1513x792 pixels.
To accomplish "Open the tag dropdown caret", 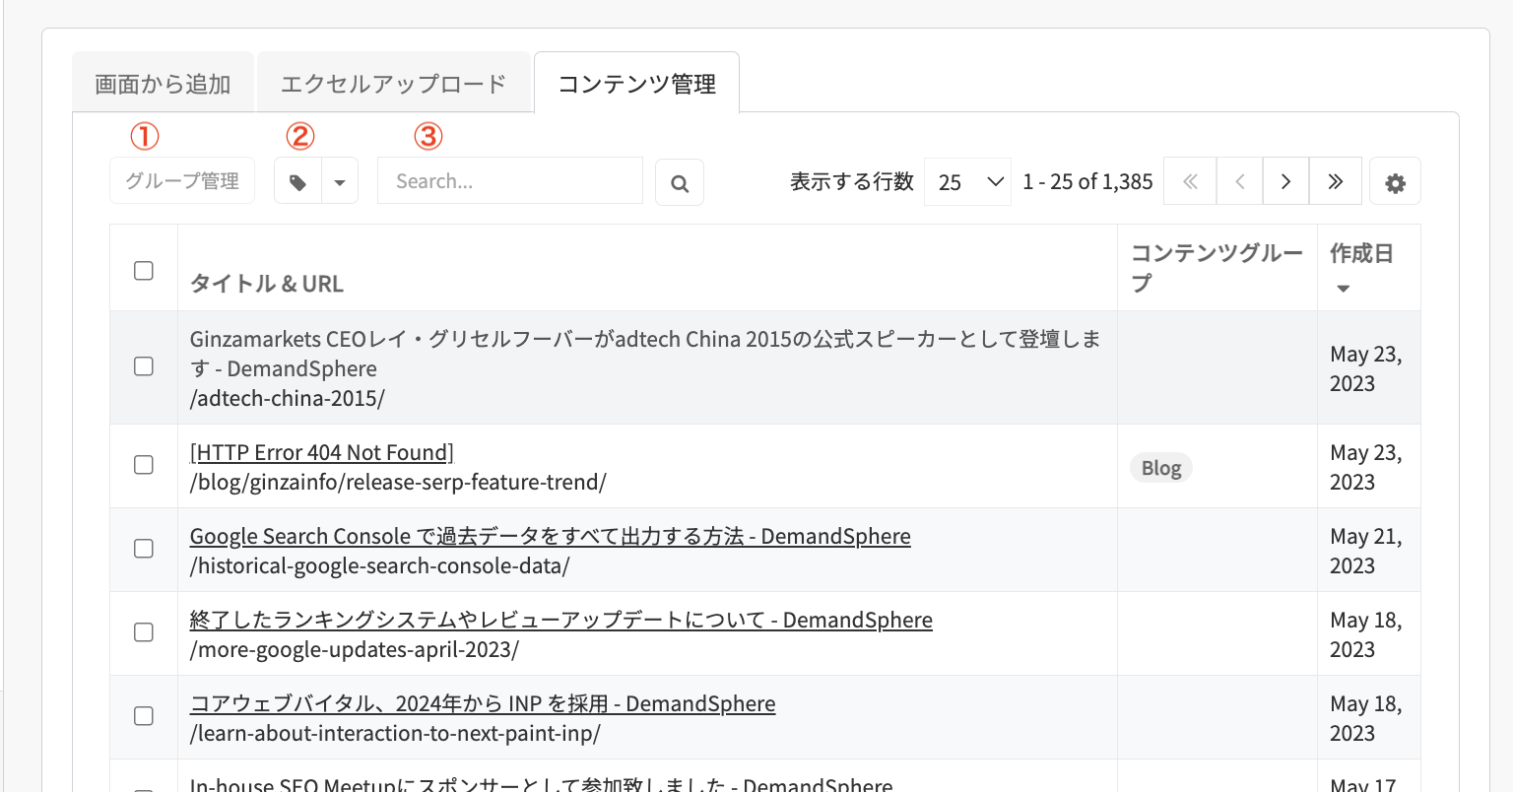I will (x=340, y=182).
